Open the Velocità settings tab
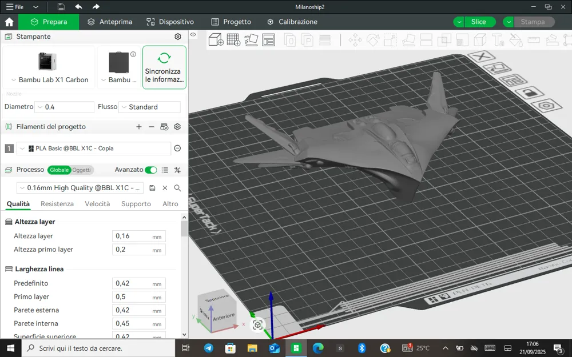Image resolution: width=572 pixels, height=357 pixels. 97,204
